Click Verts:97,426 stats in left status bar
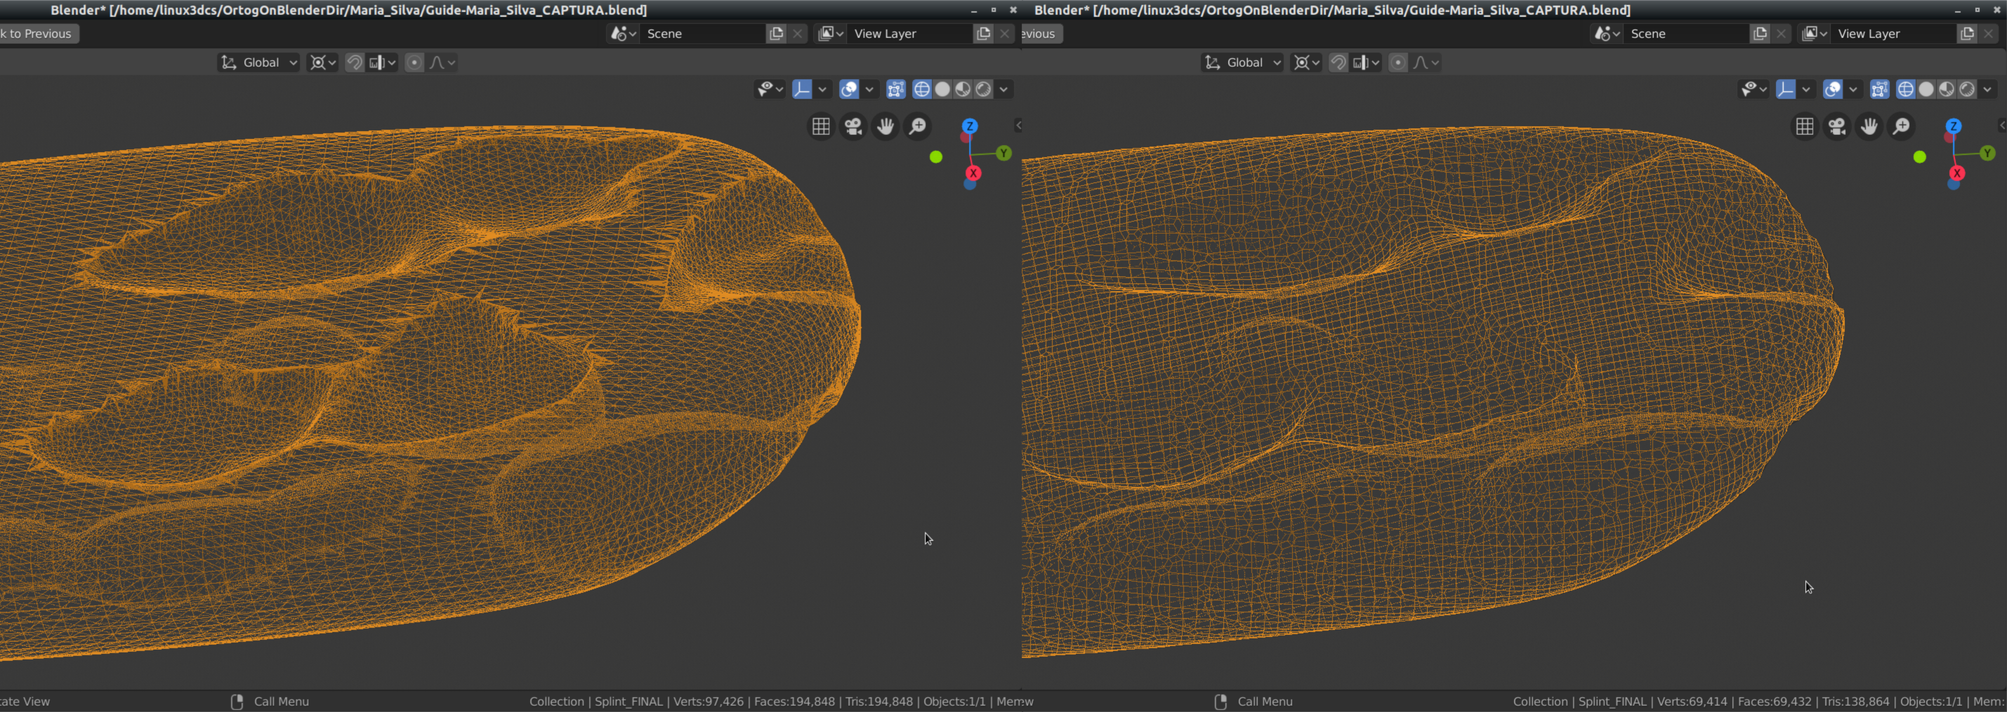This screenshot has height=712, width=2007. click(x=709, y=701)
